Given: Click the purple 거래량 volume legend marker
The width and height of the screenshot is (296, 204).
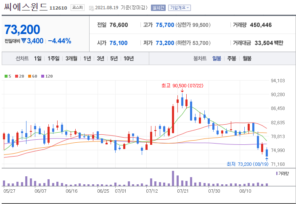Looking at the screenshot, I should pos(277,173).
